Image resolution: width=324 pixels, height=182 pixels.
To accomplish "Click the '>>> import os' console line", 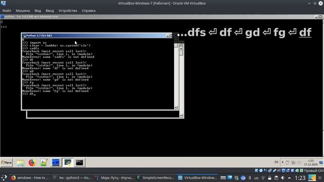I will click(x=34, y=42).
